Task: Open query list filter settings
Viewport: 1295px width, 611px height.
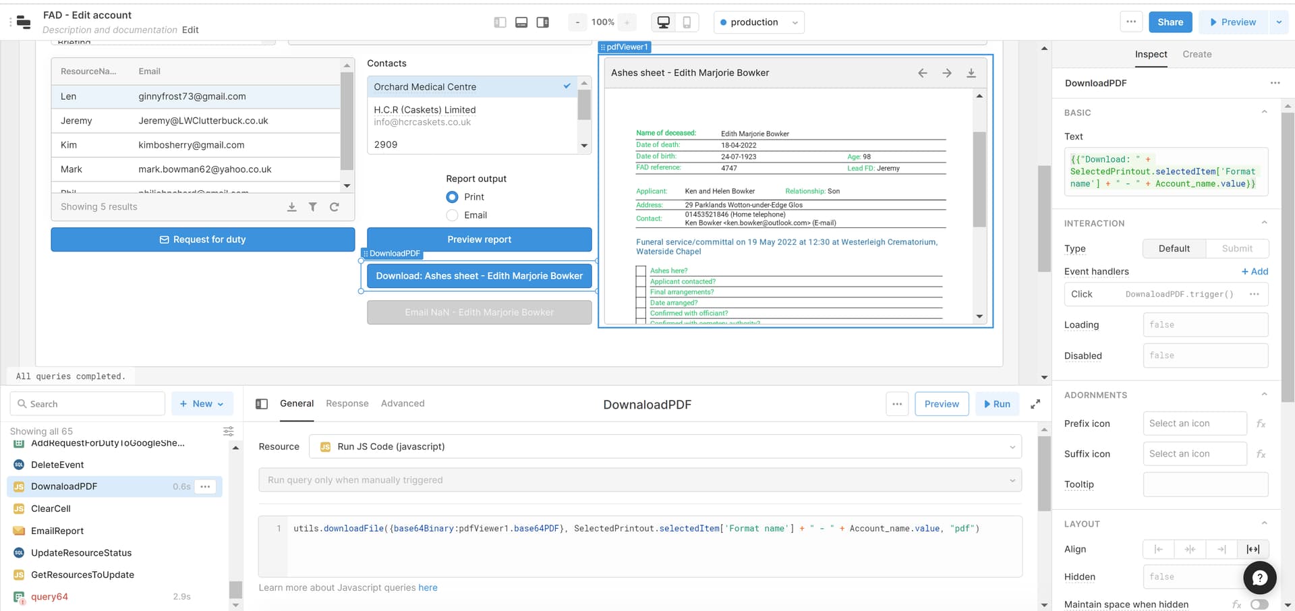Action: (x=229, y=431)
